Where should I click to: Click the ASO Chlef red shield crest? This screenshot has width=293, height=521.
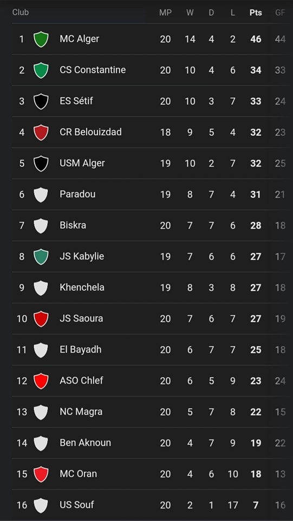point(41,381)
